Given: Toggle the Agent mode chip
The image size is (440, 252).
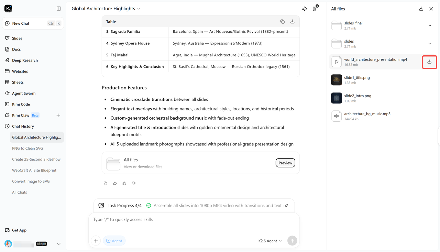Looking at the screenshot, I should [114, 241].
